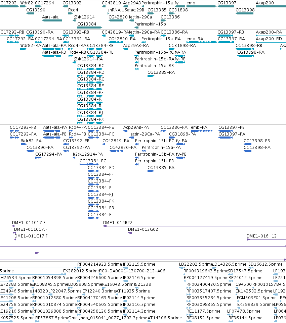The image size is (286, 323).
Task: Select transcript CG13385-RA
Action: pos(161,72)
